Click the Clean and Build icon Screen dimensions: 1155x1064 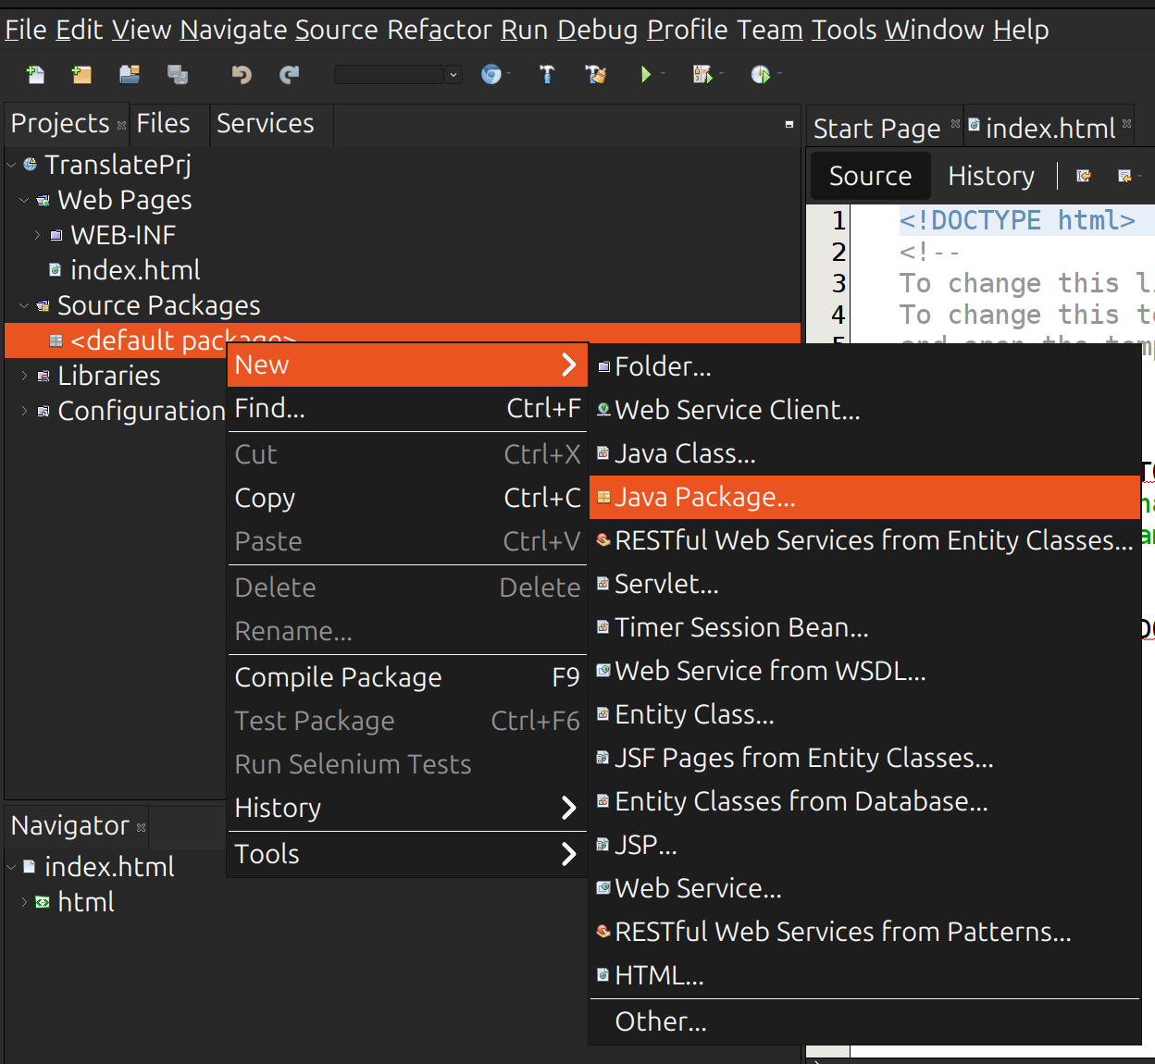(596, 75)
